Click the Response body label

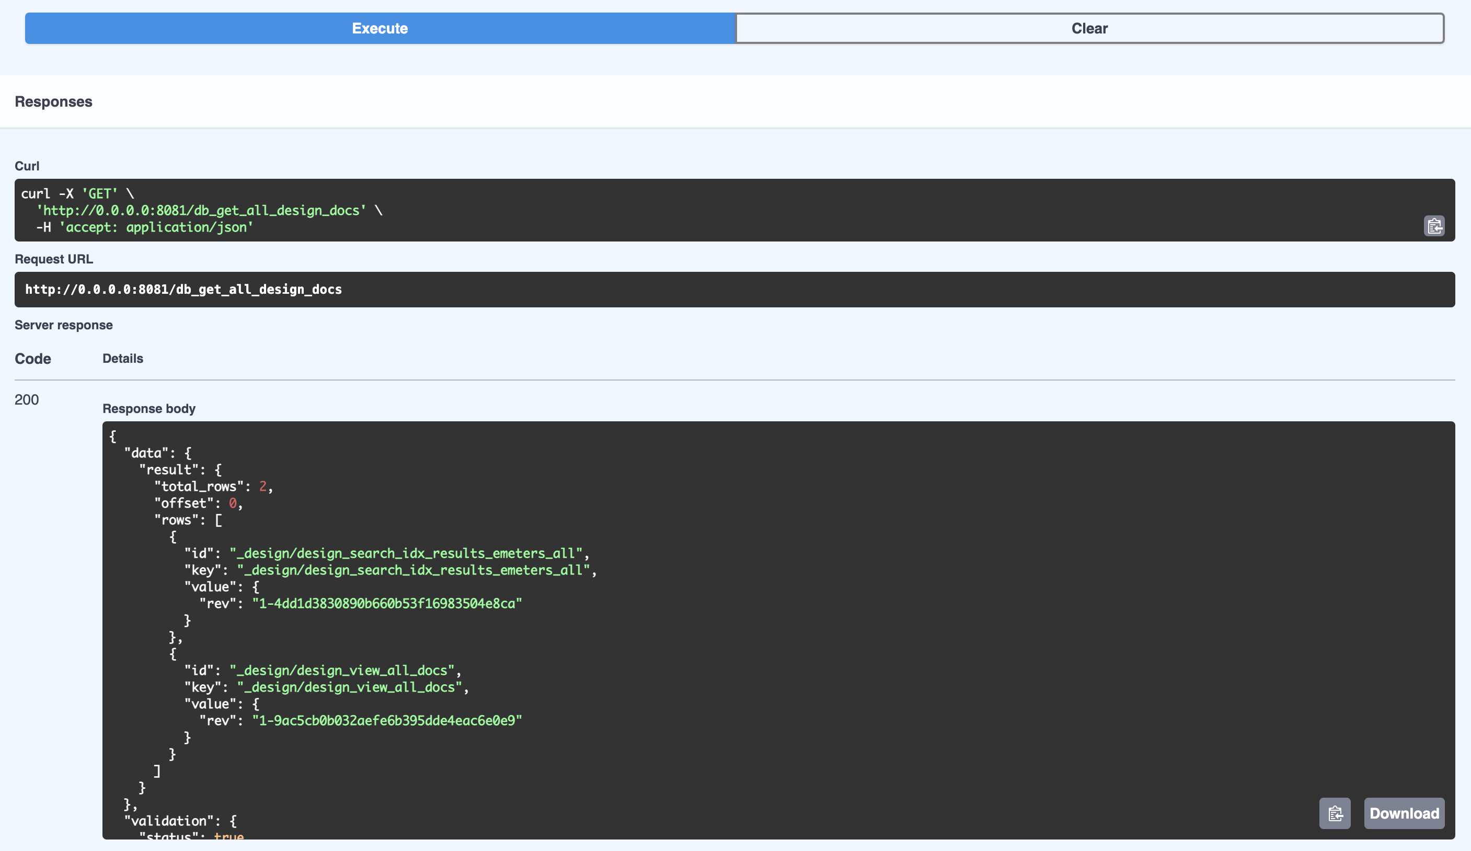(x=149, y=409)
